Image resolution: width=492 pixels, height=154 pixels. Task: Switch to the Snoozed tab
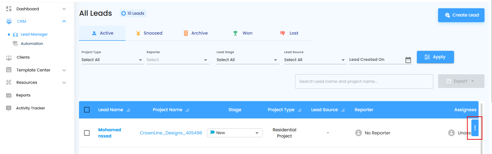coord(149,33)
